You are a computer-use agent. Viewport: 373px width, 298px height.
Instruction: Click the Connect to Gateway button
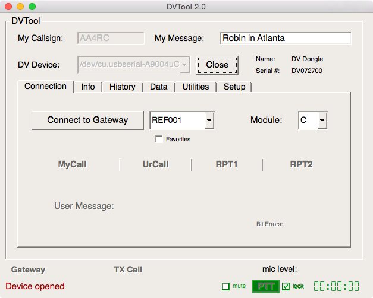pyautogui.click(x=87, y=120)
